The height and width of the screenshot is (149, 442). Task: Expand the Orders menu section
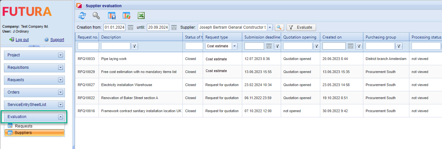60,92
